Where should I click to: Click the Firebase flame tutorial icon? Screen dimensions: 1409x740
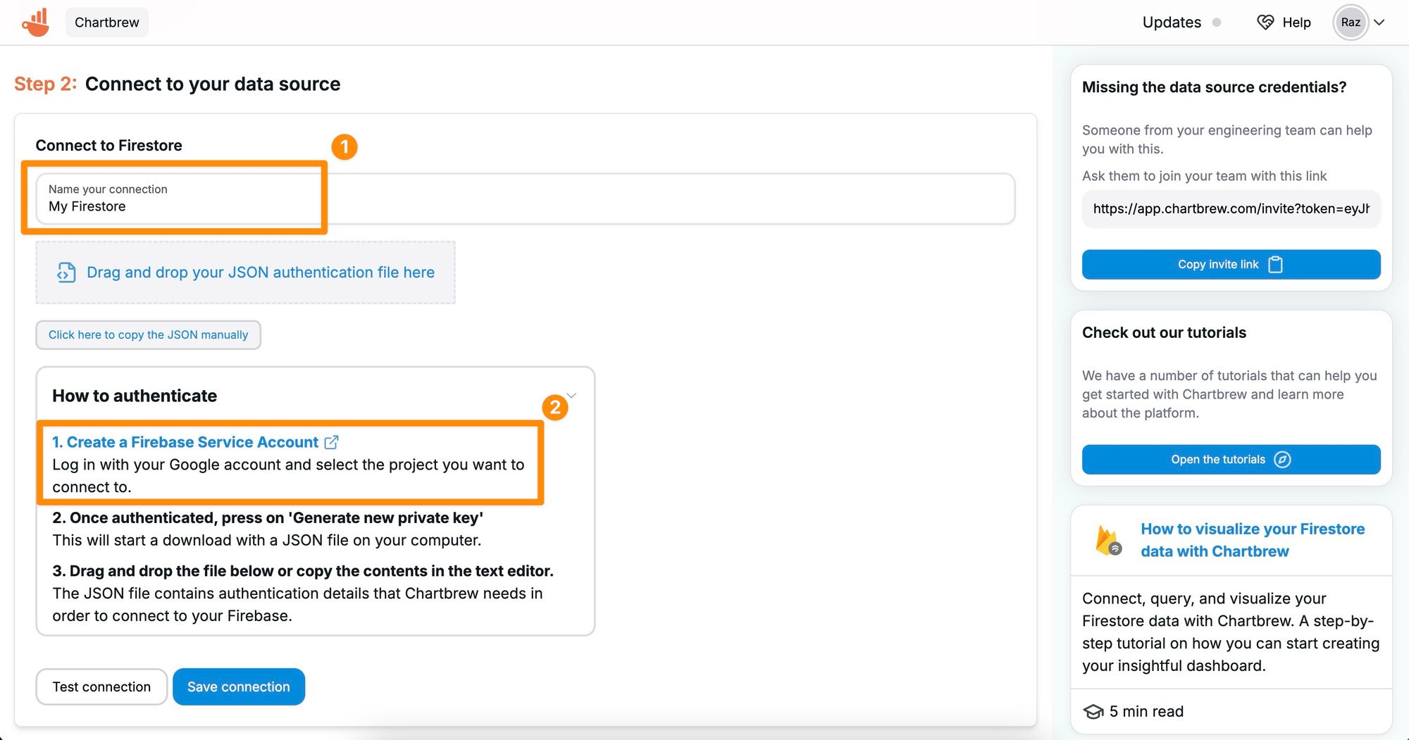1108,541
